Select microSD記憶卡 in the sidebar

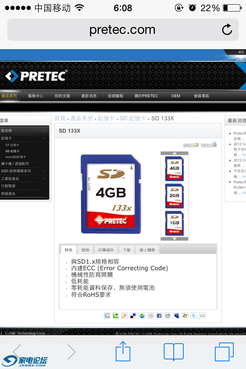coord(15,157)
